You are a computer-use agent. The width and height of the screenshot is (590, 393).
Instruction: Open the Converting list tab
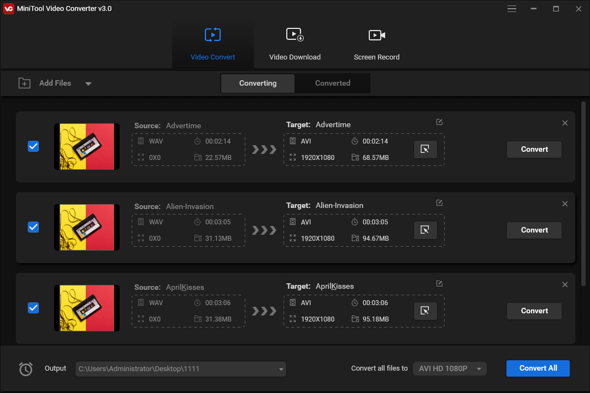258,83
